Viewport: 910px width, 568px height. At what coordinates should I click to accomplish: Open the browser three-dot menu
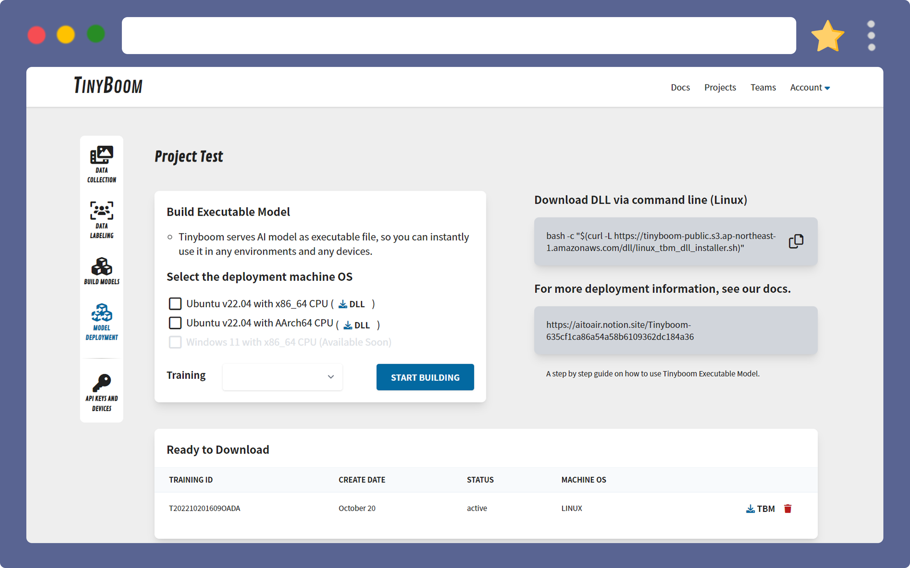(x=871, y=36)
